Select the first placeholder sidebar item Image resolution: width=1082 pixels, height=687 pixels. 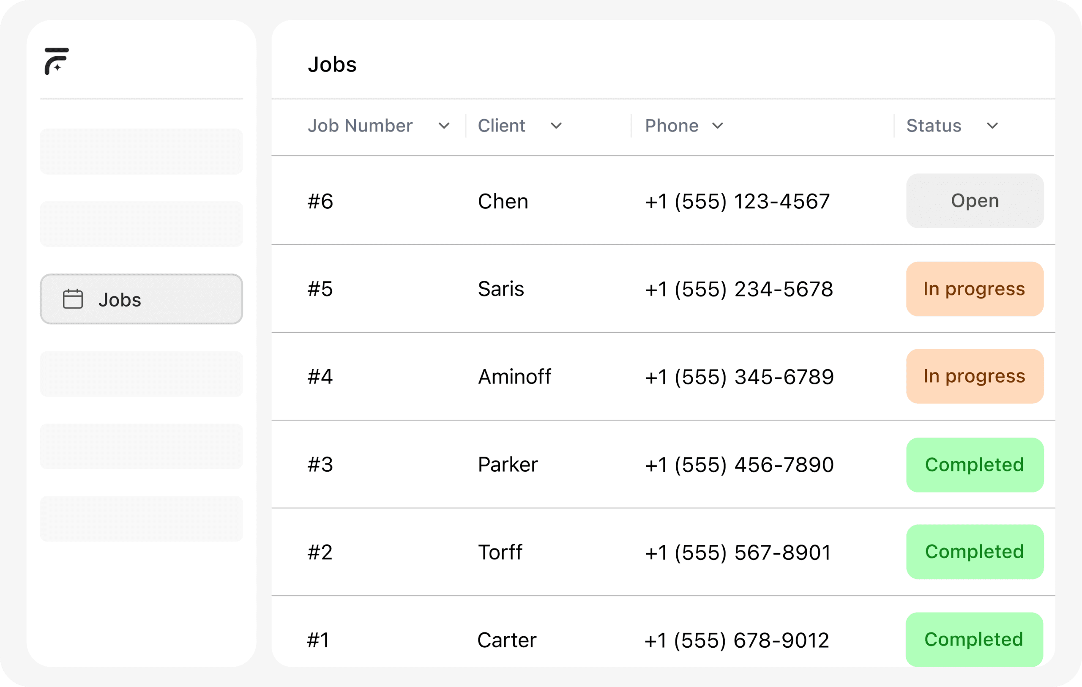(141, 152)
